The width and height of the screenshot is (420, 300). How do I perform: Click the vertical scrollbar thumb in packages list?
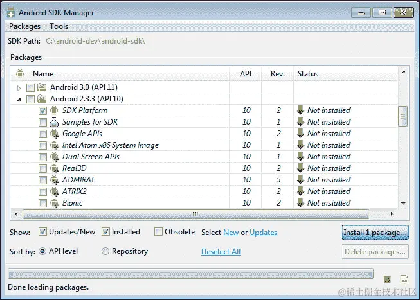403,116
